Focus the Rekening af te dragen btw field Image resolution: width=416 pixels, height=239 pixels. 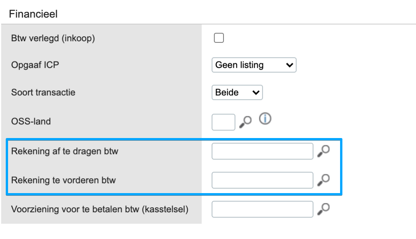point(262,151)
